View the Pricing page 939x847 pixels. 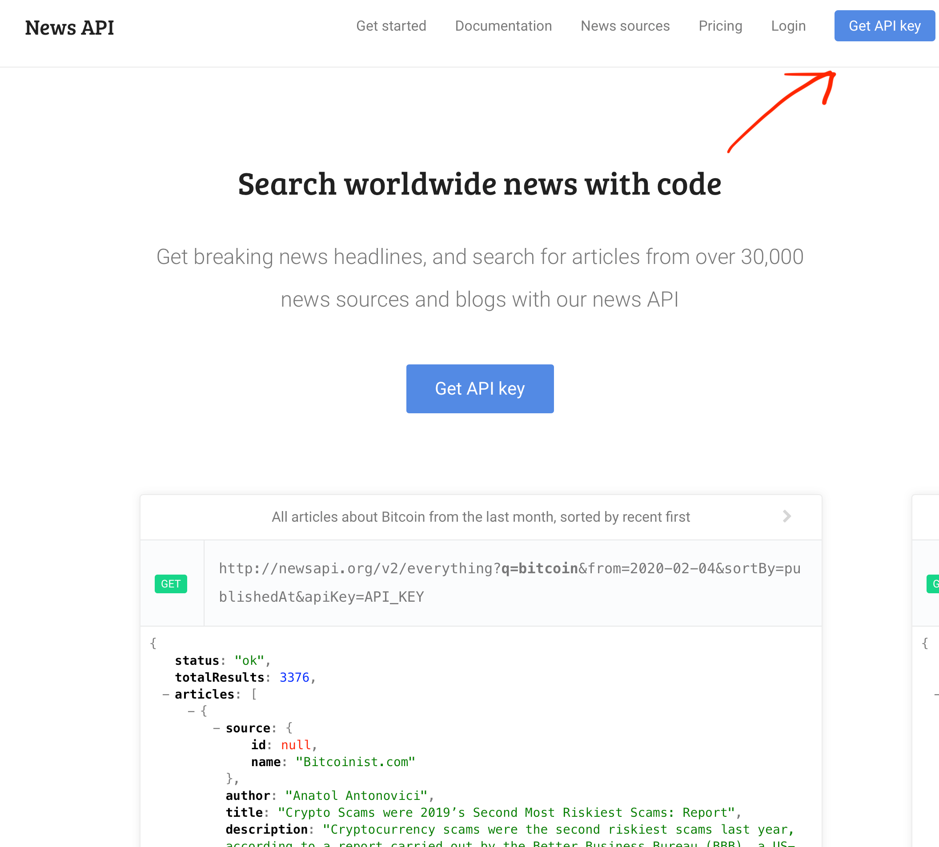click(720, 26)
